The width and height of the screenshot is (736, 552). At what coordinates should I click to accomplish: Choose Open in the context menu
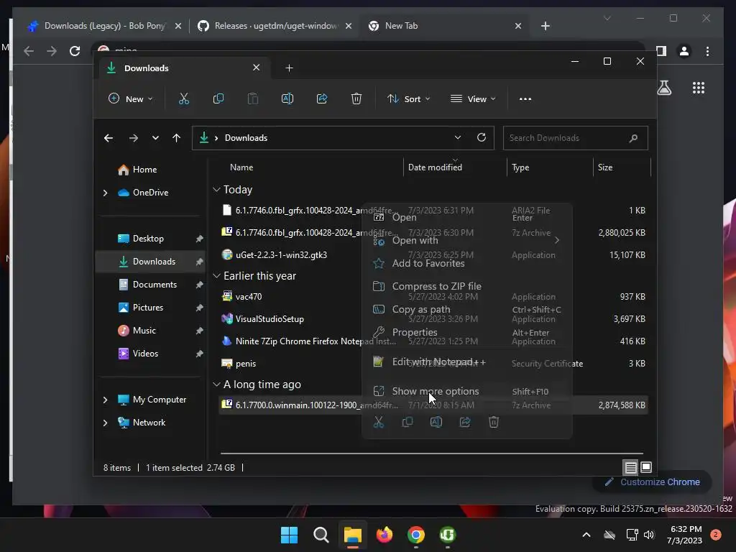point(467,217)
